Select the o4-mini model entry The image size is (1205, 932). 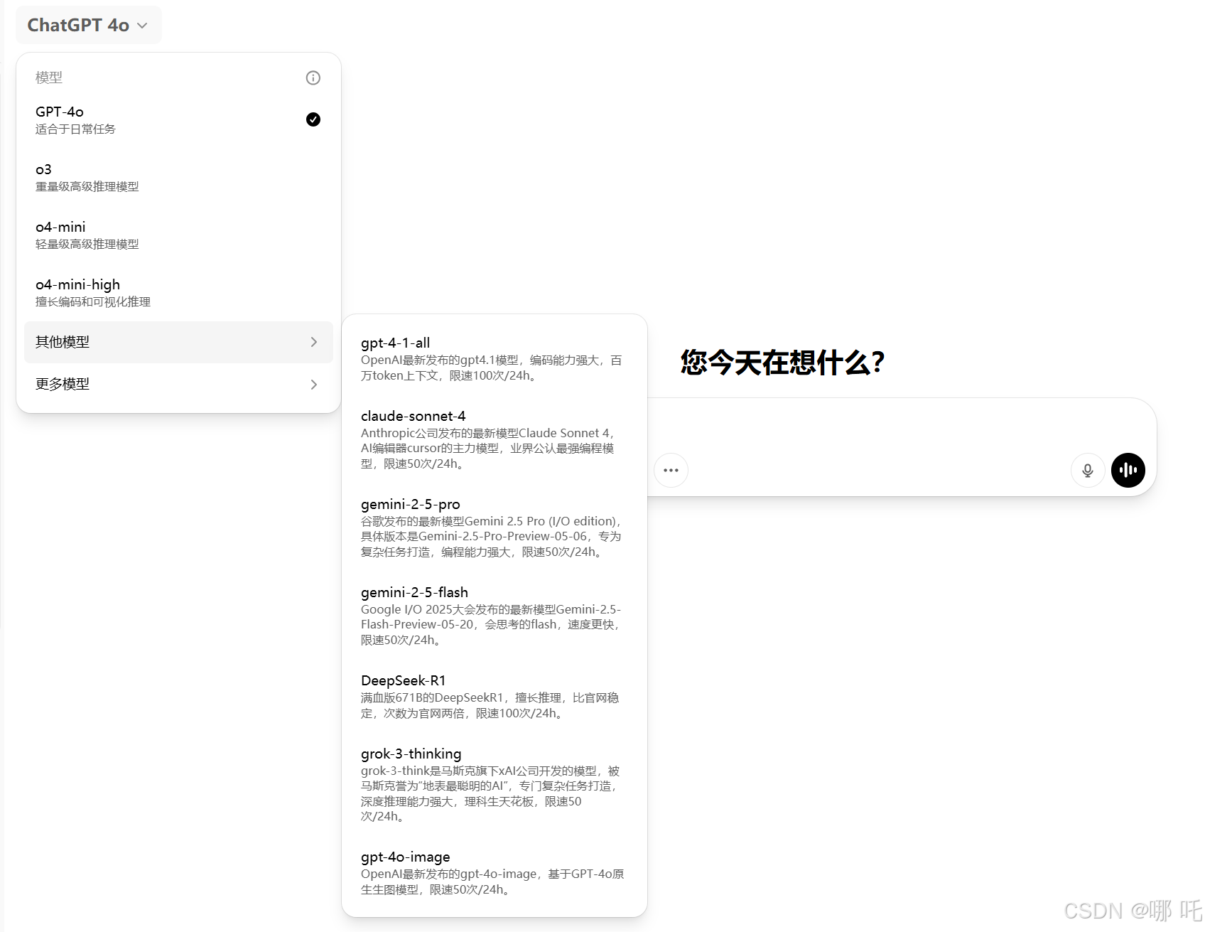point(178,235)
